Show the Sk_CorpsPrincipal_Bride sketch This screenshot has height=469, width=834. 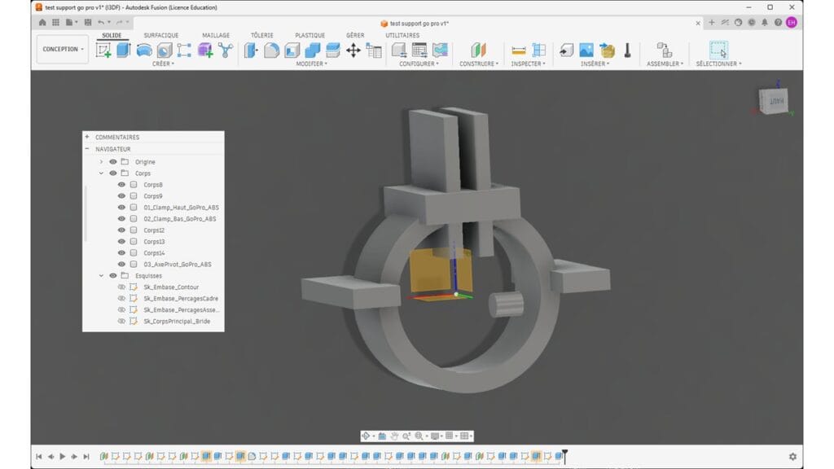[121, 321]
